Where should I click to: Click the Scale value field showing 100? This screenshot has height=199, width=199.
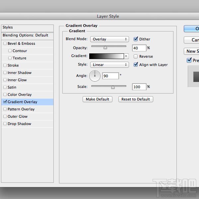[x=139, y=87]
